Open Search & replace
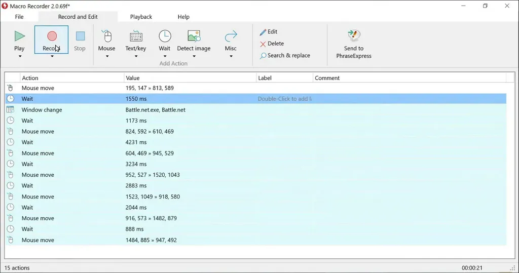519x273 pixels. point(285,56)
